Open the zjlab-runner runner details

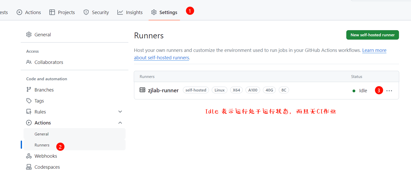(163, 90)
